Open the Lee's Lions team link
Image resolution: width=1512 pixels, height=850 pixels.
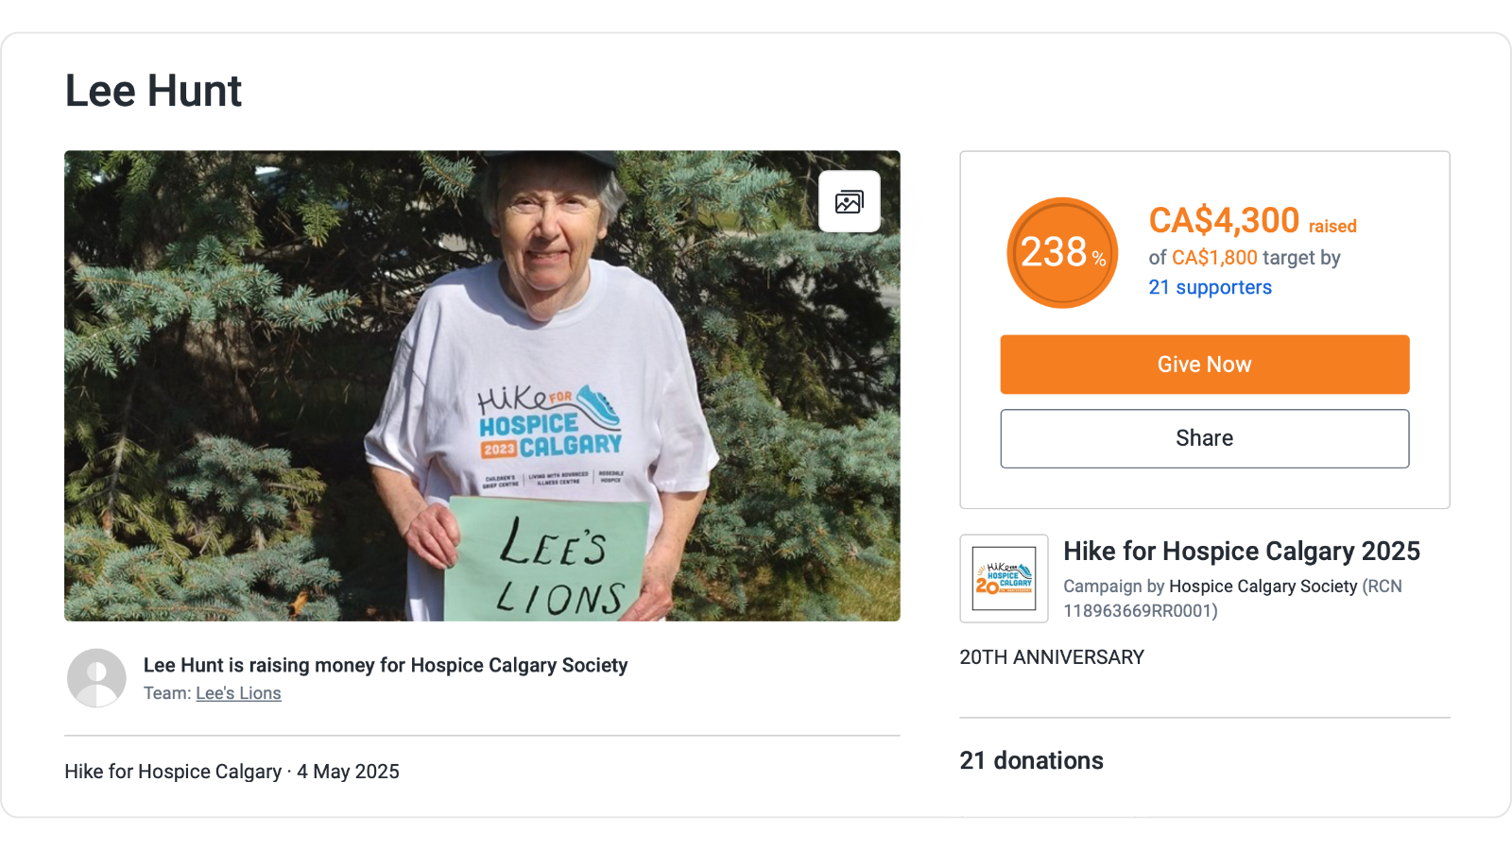(x=238, y=693)
